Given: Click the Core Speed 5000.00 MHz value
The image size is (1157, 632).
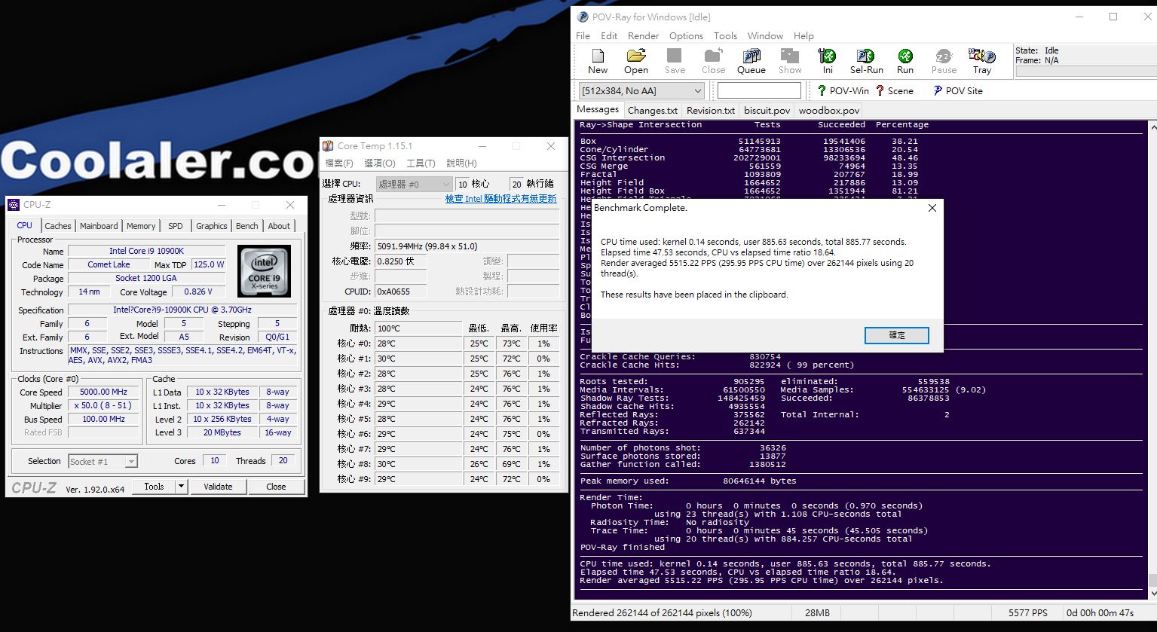Looking at the screenshot, I should click(x=104, y=392).
